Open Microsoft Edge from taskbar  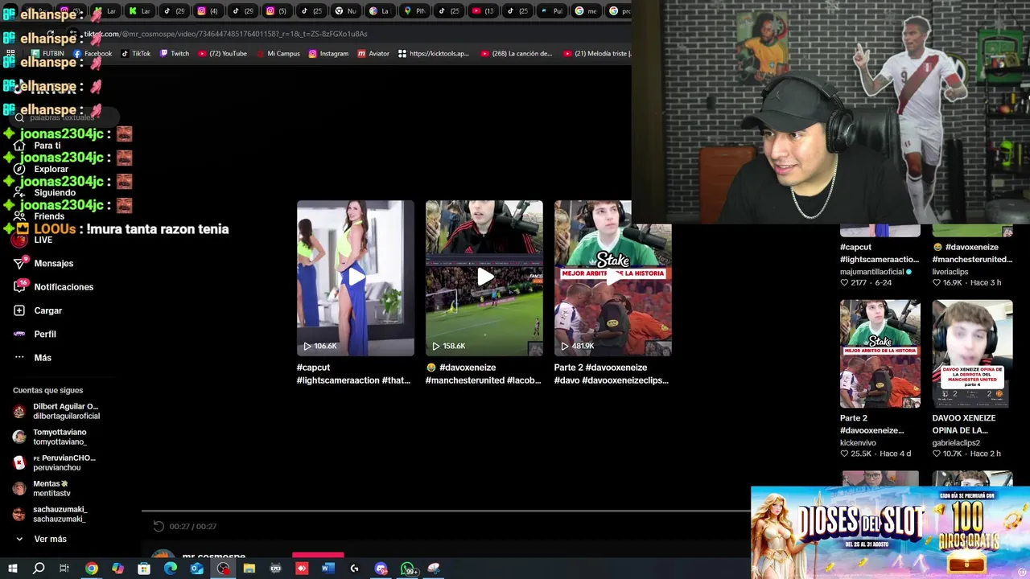171,569
